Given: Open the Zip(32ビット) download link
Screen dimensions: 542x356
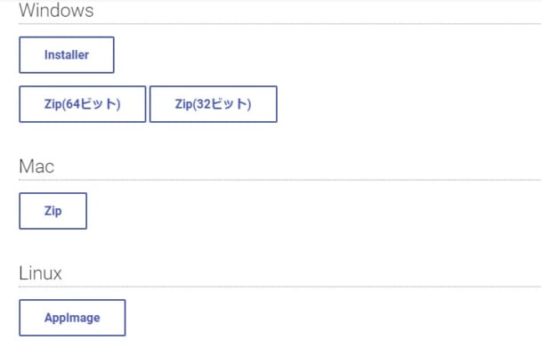Looking at the screenshot, I should pos(214,104).
